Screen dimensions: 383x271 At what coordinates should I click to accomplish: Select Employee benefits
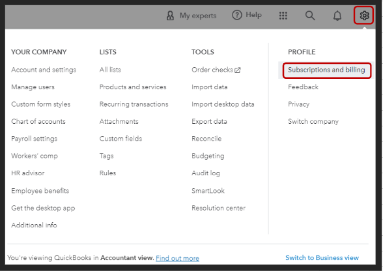(40, 191)
